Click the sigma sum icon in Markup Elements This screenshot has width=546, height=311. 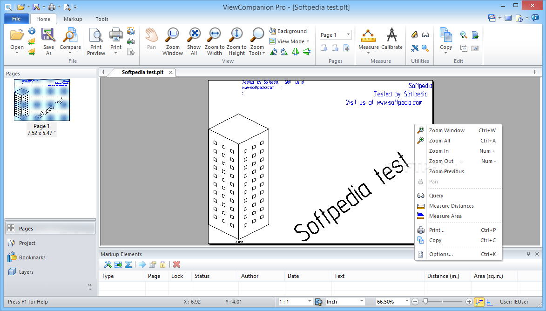128,264
